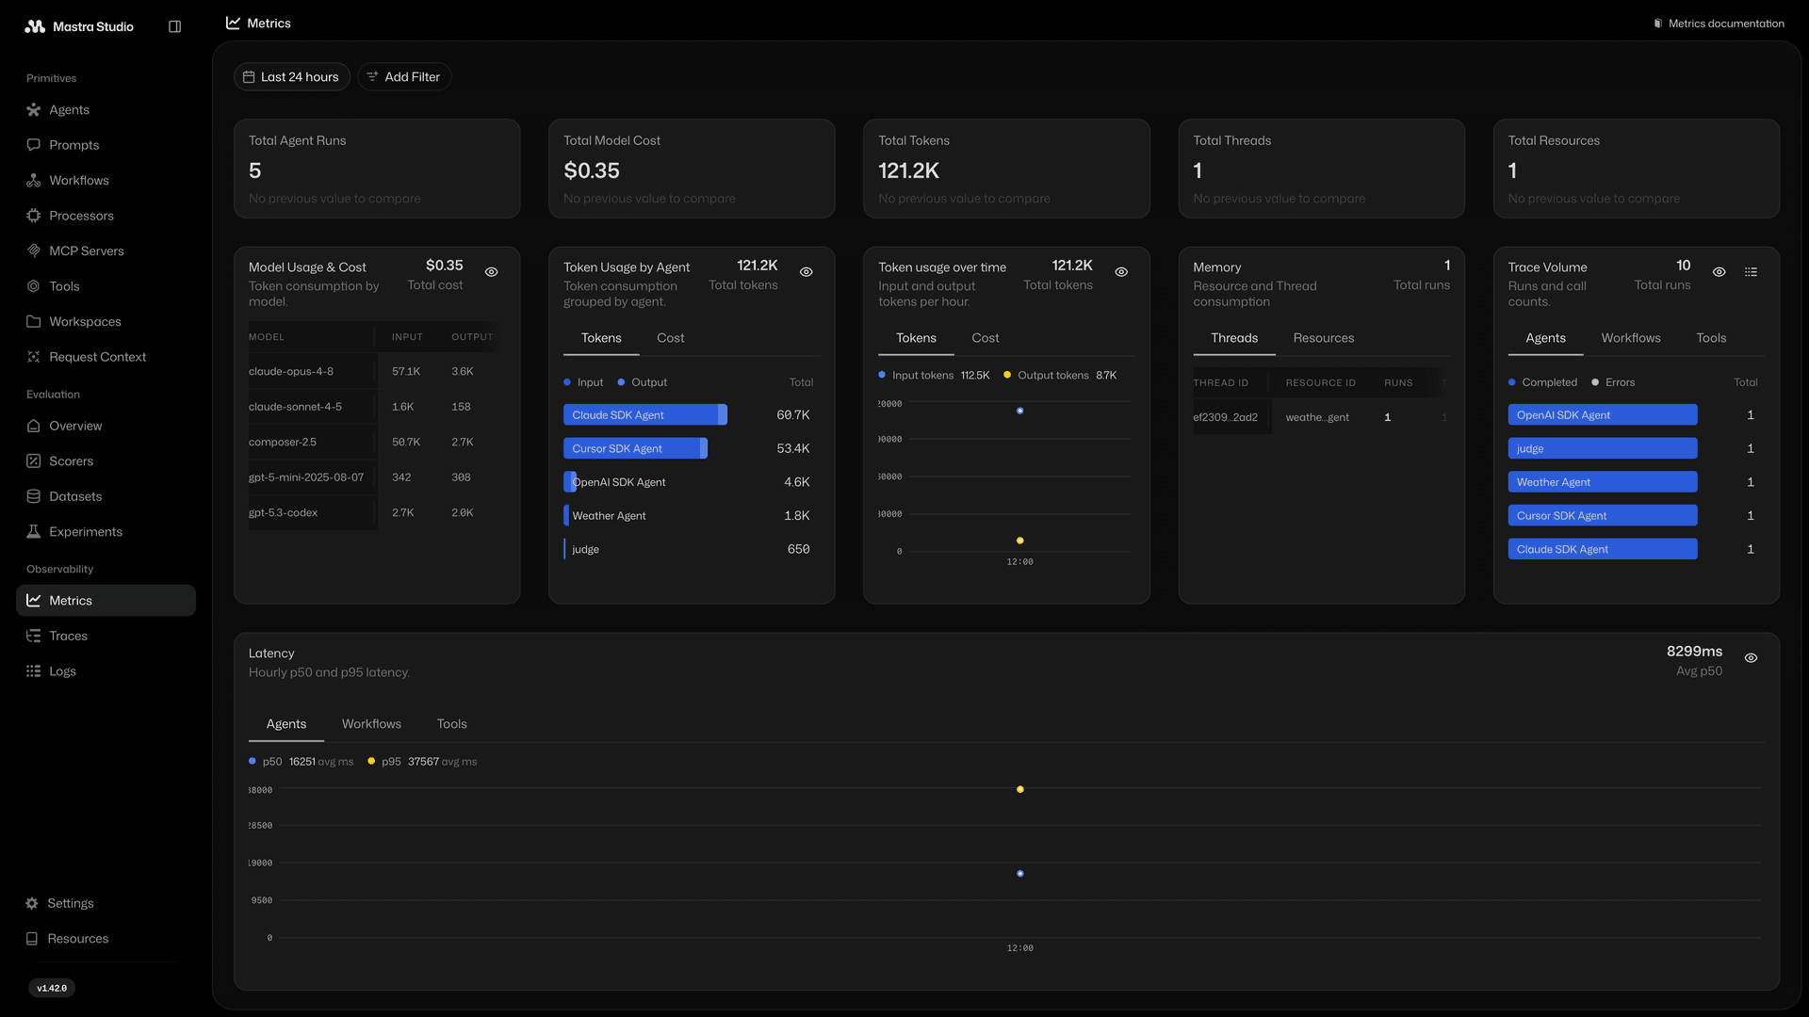Screen dimensions: 1809x1017
Task: Click the yellow p95 data point on the Latency chart
Action: (1020, 790)
